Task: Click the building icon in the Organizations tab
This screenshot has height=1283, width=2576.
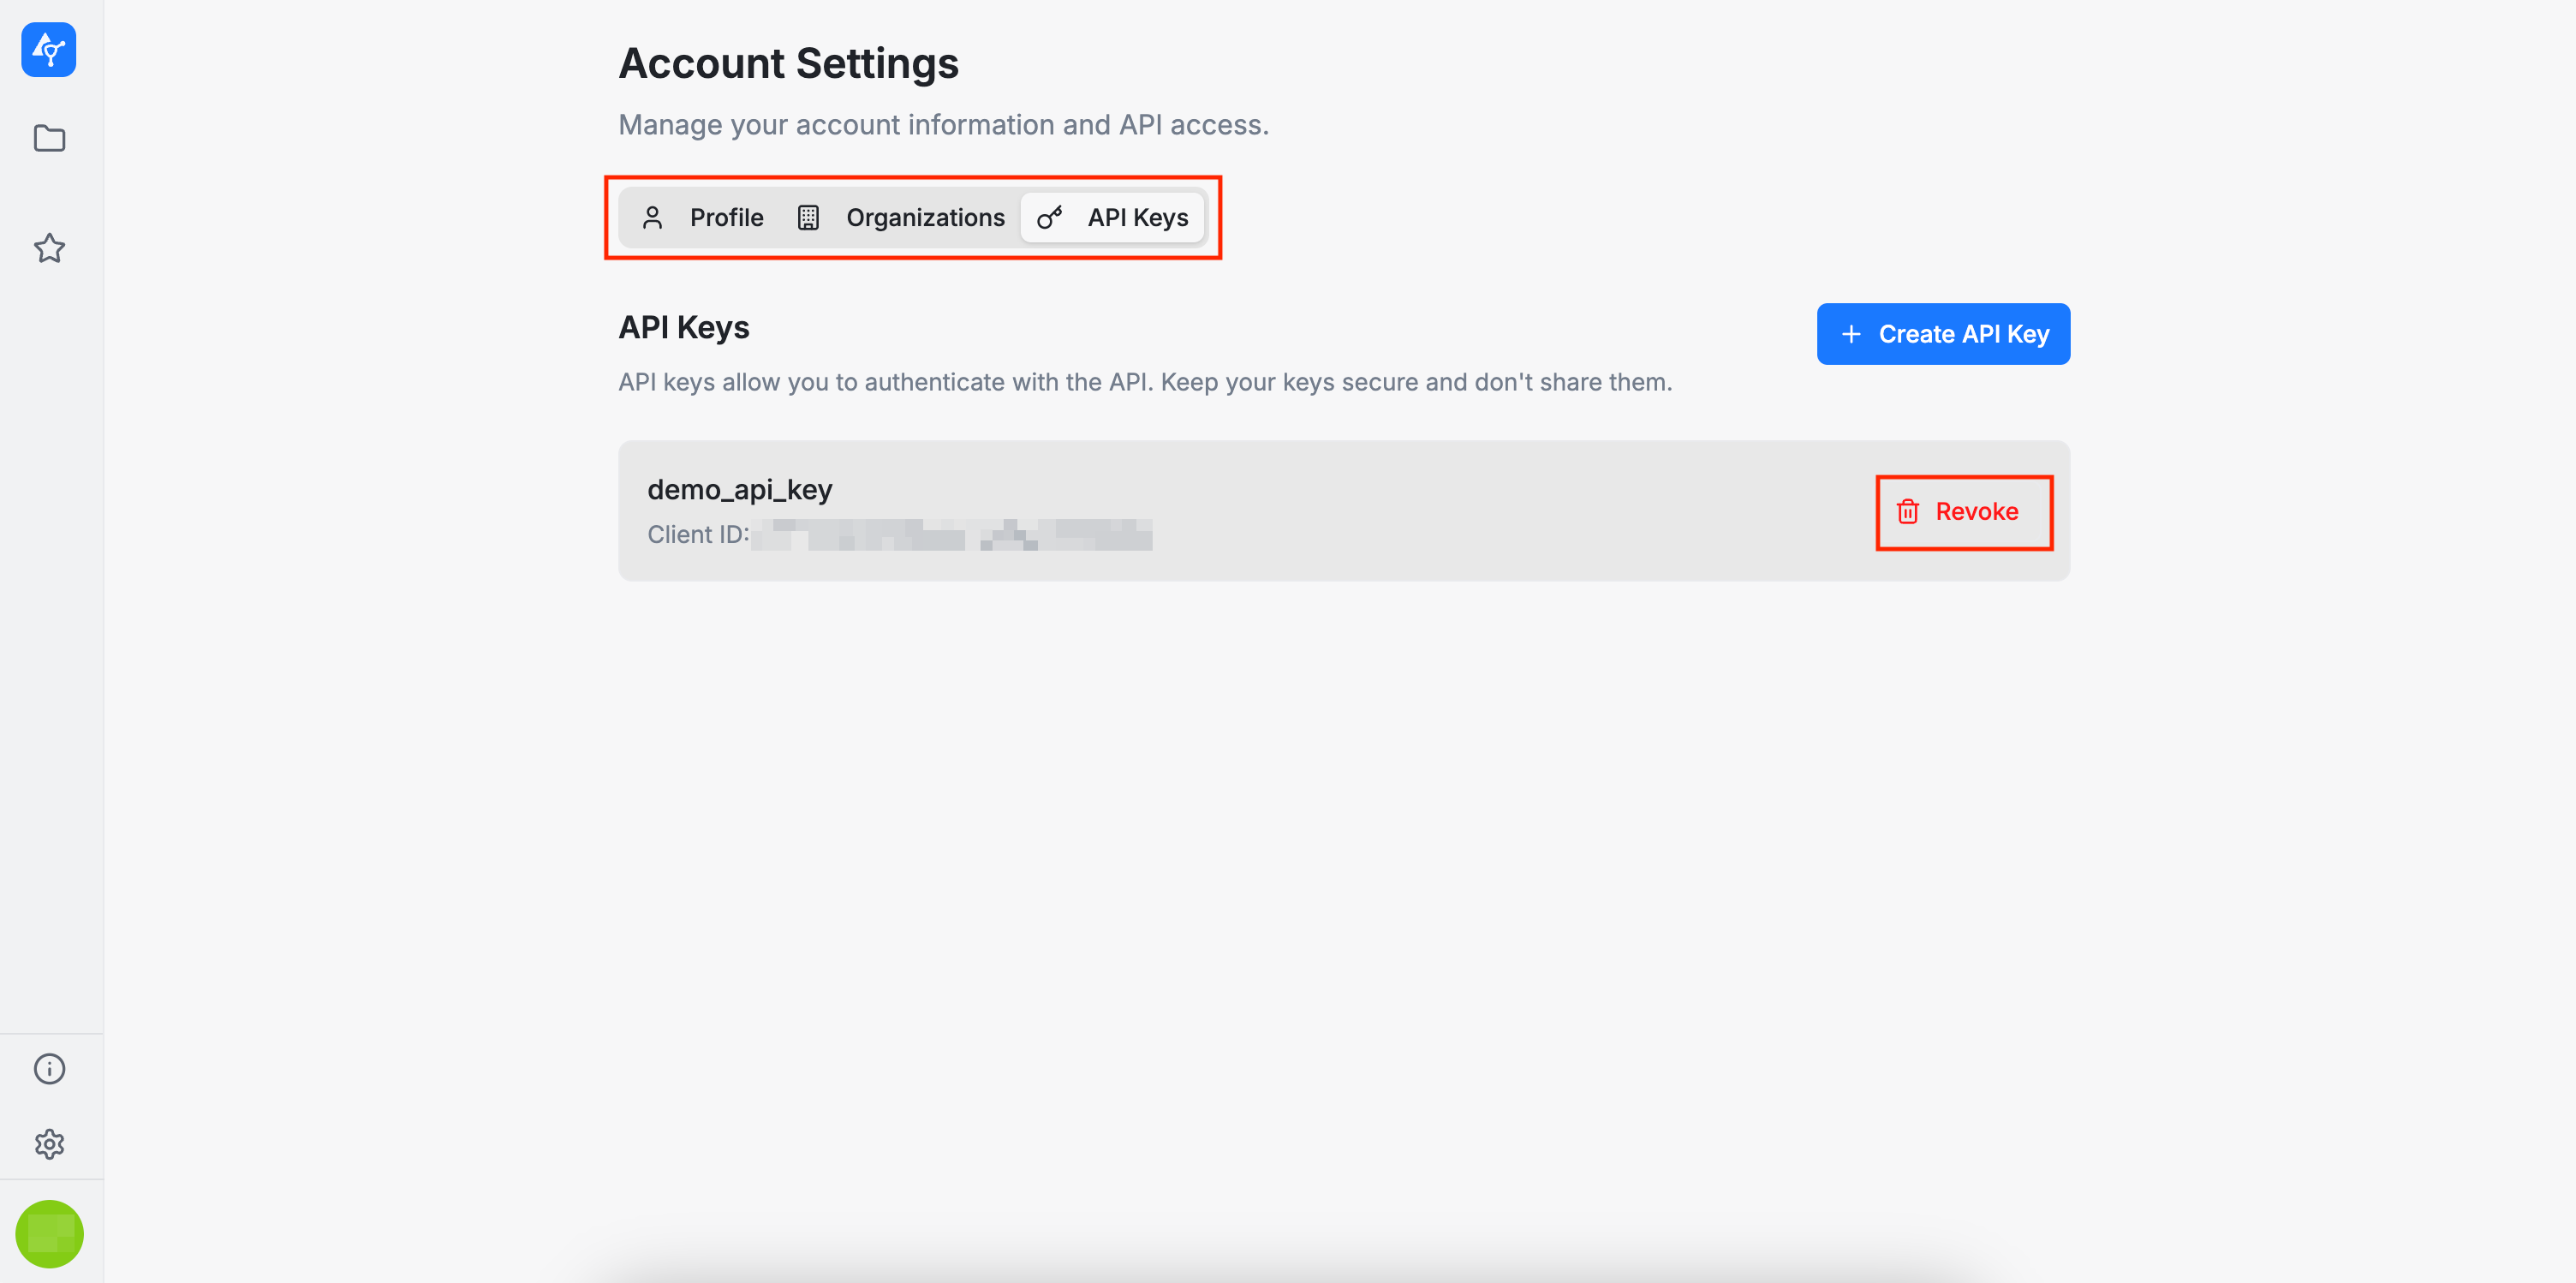Action: pyautogui.click(x=808, y=217)
